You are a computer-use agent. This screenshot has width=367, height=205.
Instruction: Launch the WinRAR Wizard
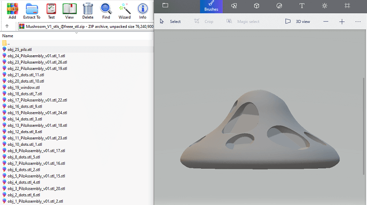(124, 10)
